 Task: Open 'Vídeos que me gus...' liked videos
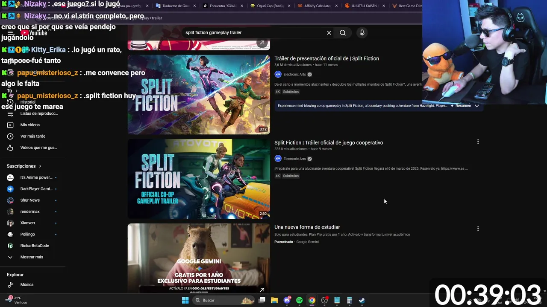coord(38,148)
